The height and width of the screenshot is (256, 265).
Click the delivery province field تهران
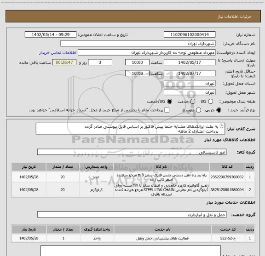(190, 84)
